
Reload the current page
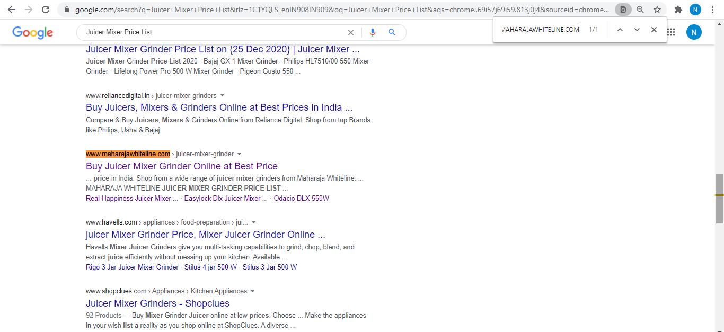46,10
